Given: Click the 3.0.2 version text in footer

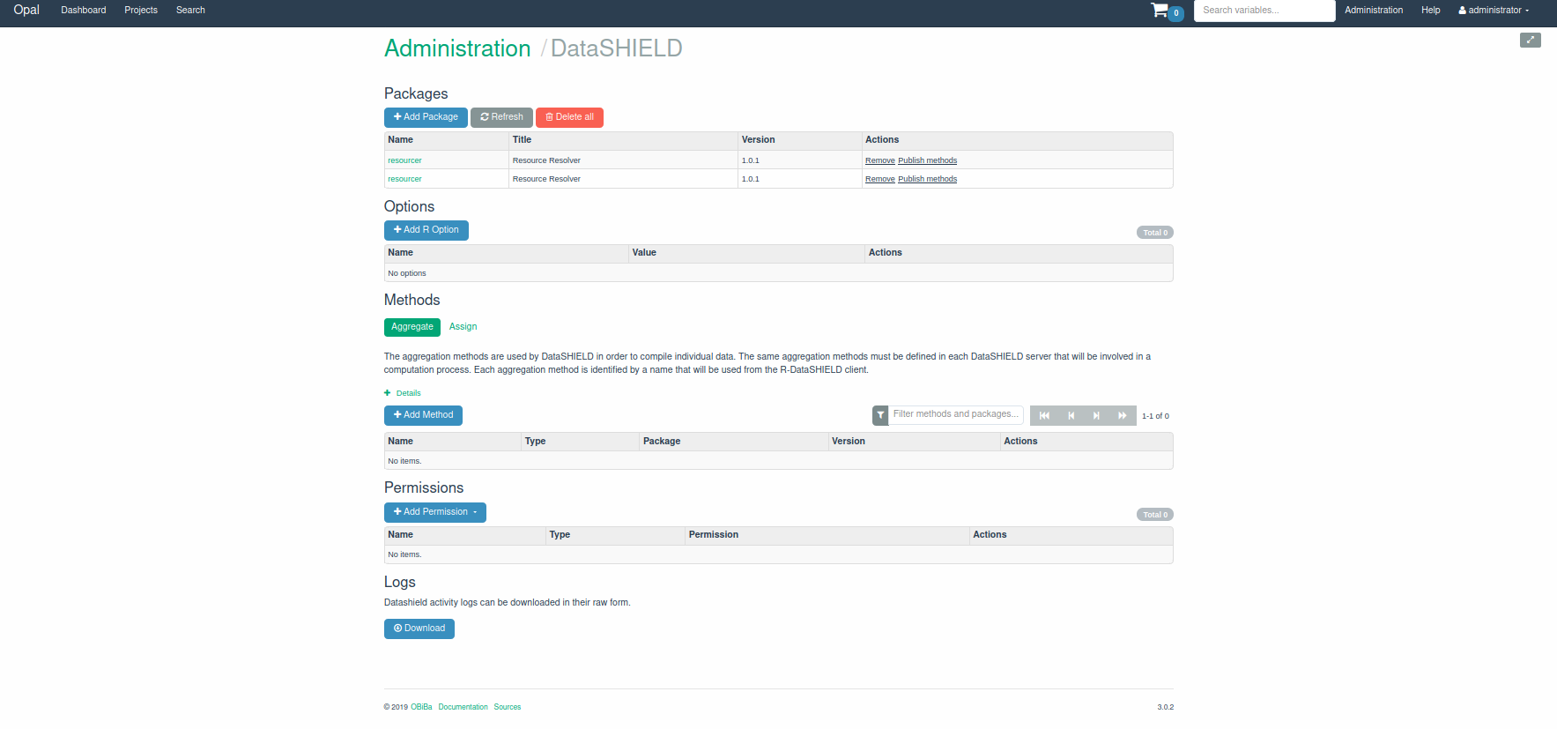Looking at the screenshot, I should click(1165, 707).
